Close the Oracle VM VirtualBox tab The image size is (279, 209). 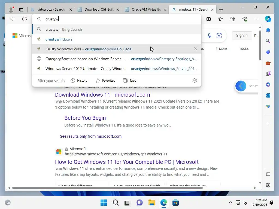(165, 10)
